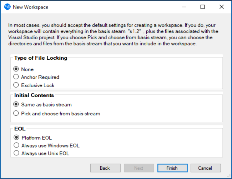The image size is (232, 179).
Task: Click the Type of File Locking heading
Action: click(41, 58)
